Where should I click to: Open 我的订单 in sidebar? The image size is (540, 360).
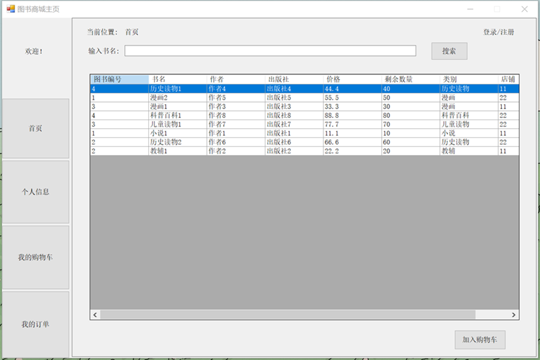click(x=35, y=324)
